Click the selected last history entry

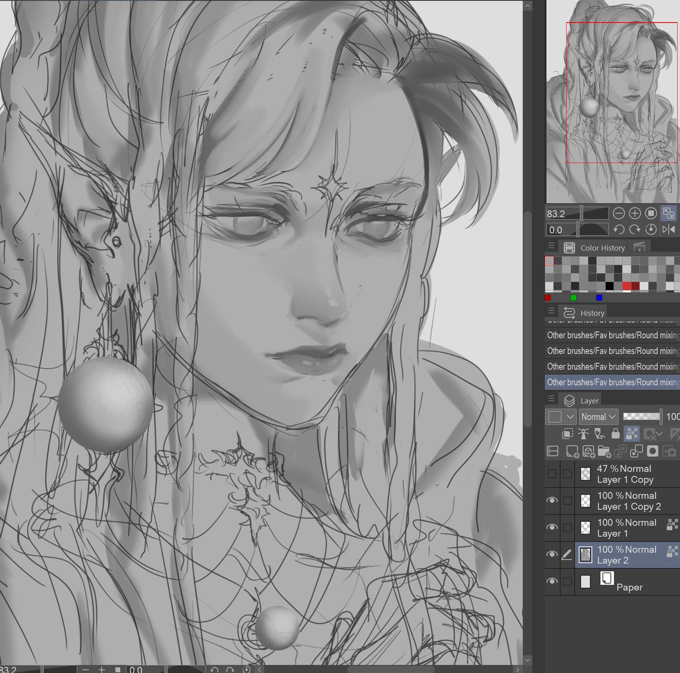[613, 382]
